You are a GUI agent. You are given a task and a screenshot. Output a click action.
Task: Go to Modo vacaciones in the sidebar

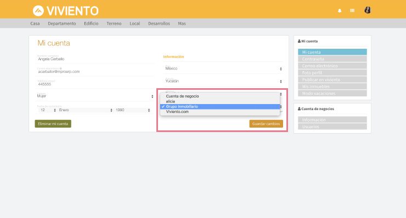(x=332, y=93)
